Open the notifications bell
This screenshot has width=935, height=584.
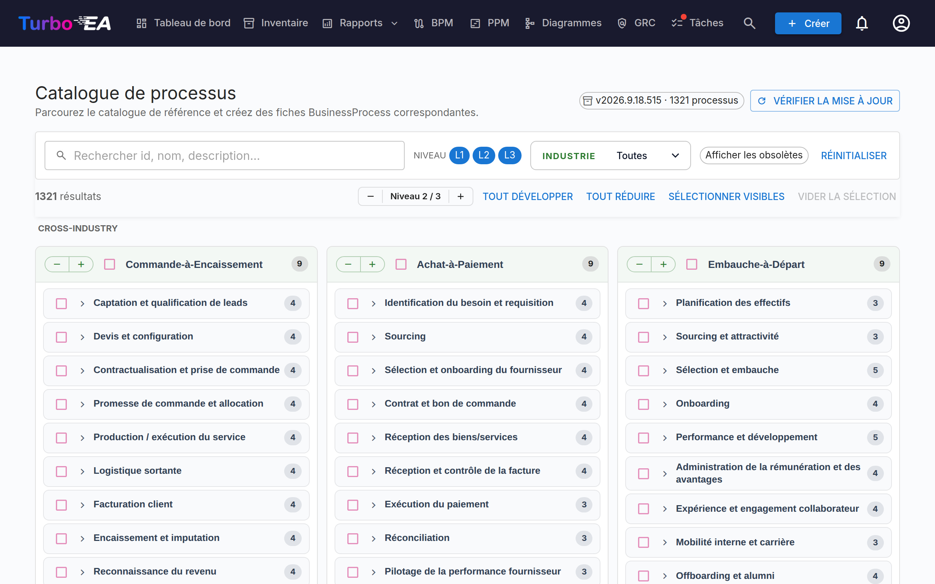pyautogui.click(x=862, y=23)
